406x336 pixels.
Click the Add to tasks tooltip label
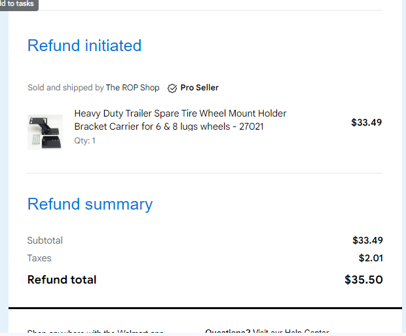[x=17, y=4]
